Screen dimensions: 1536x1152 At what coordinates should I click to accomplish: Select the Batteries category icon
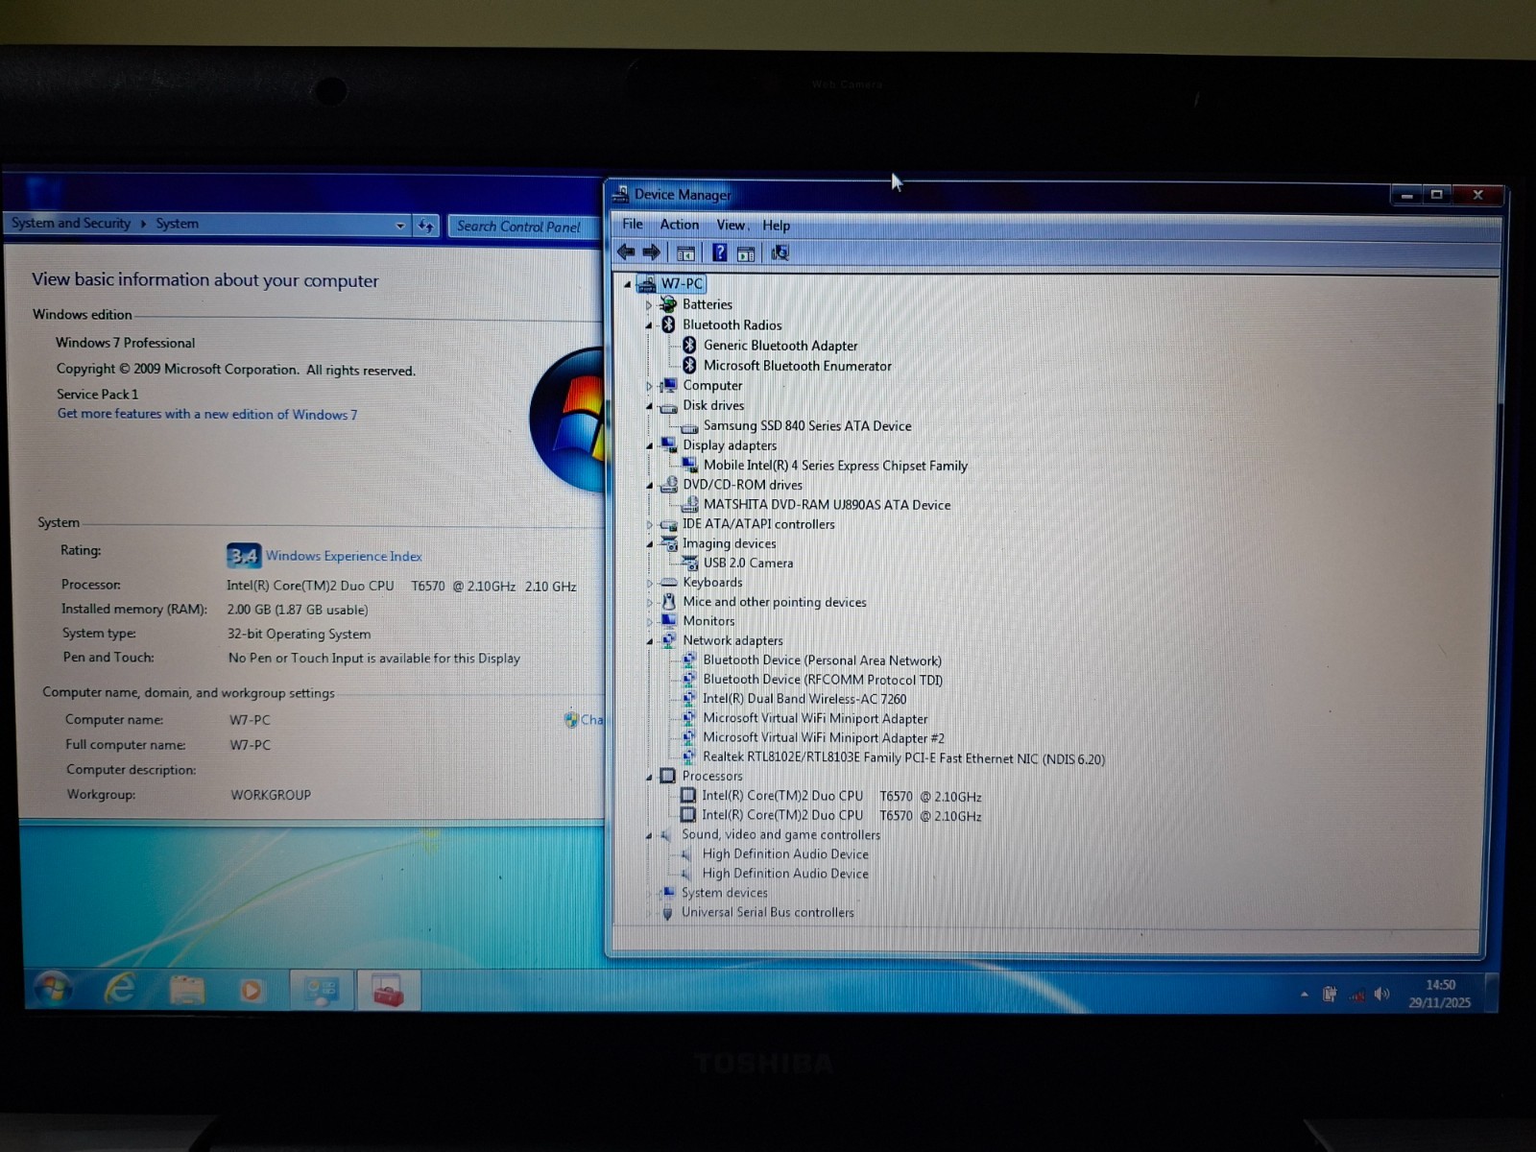pyautogui.click(x=668, y=304)
